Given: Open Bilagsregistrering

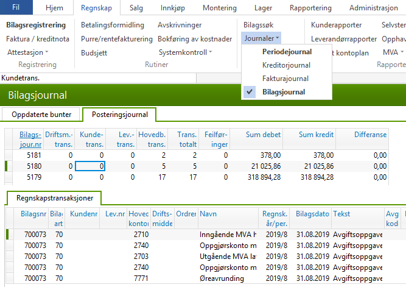Looking at the screenshot, I should click(36, 25).
